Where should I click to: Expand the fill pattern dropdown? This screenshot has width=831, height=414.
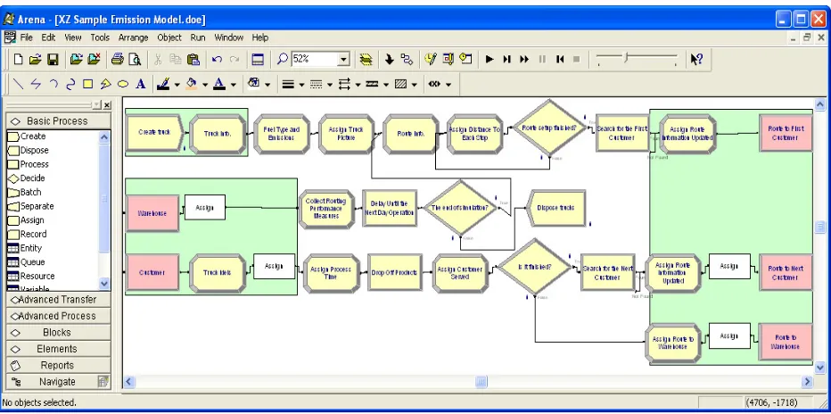(x=414, y=84)
